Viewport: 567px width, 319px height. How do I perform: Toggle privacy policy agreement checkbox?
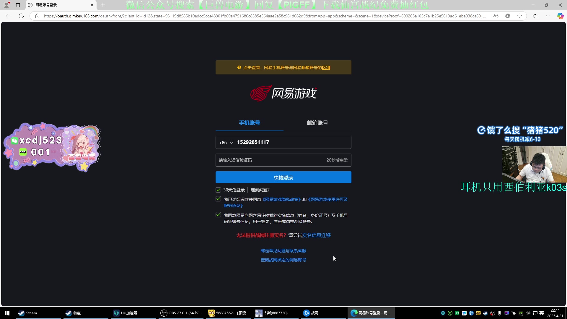point(218,199)
